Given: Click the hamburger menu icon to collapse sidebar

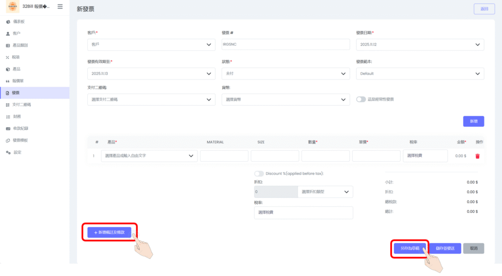Looking at the screenshot, I should 60,6.
